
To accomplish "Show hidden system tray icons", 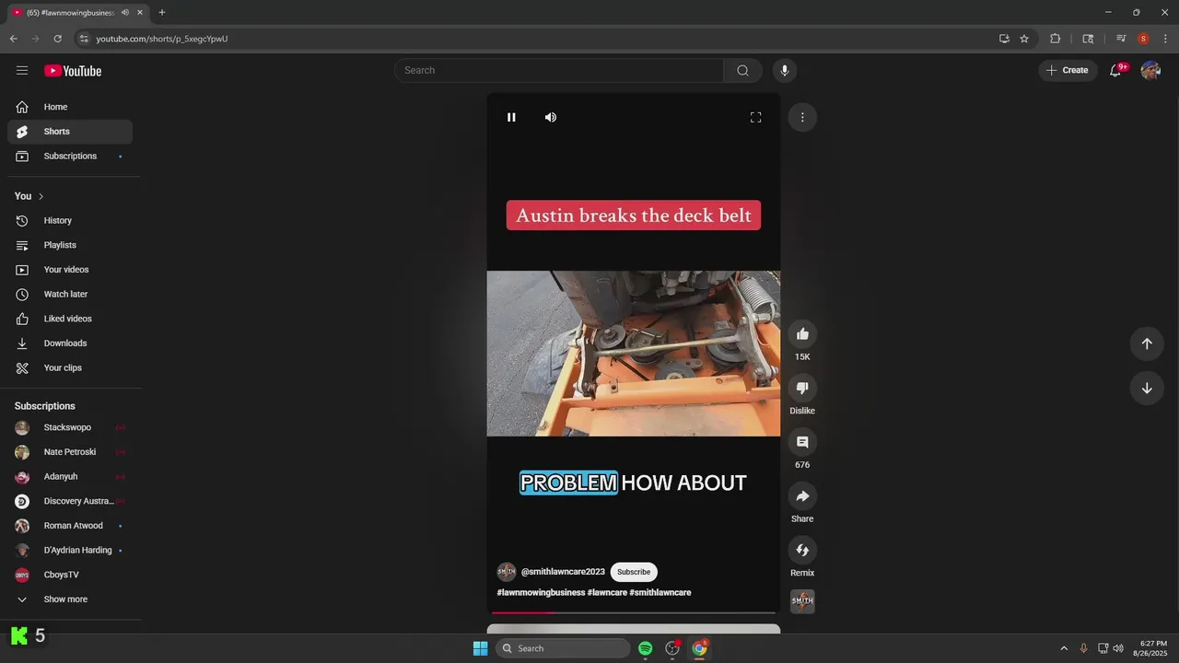I will pyautogui.click(x=1064, y=648).
